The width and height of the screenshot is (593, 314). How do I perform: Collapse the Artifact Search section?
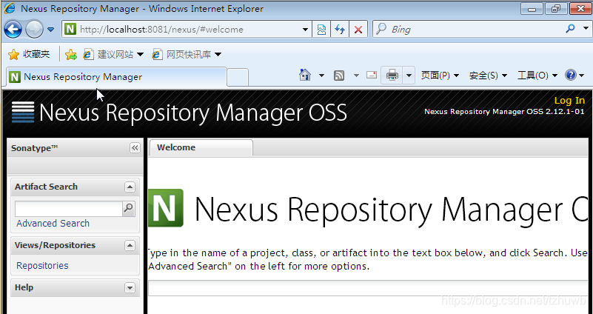tap(130, 187)
